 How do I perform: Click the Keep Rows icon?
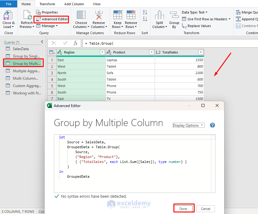pos(117,16)
